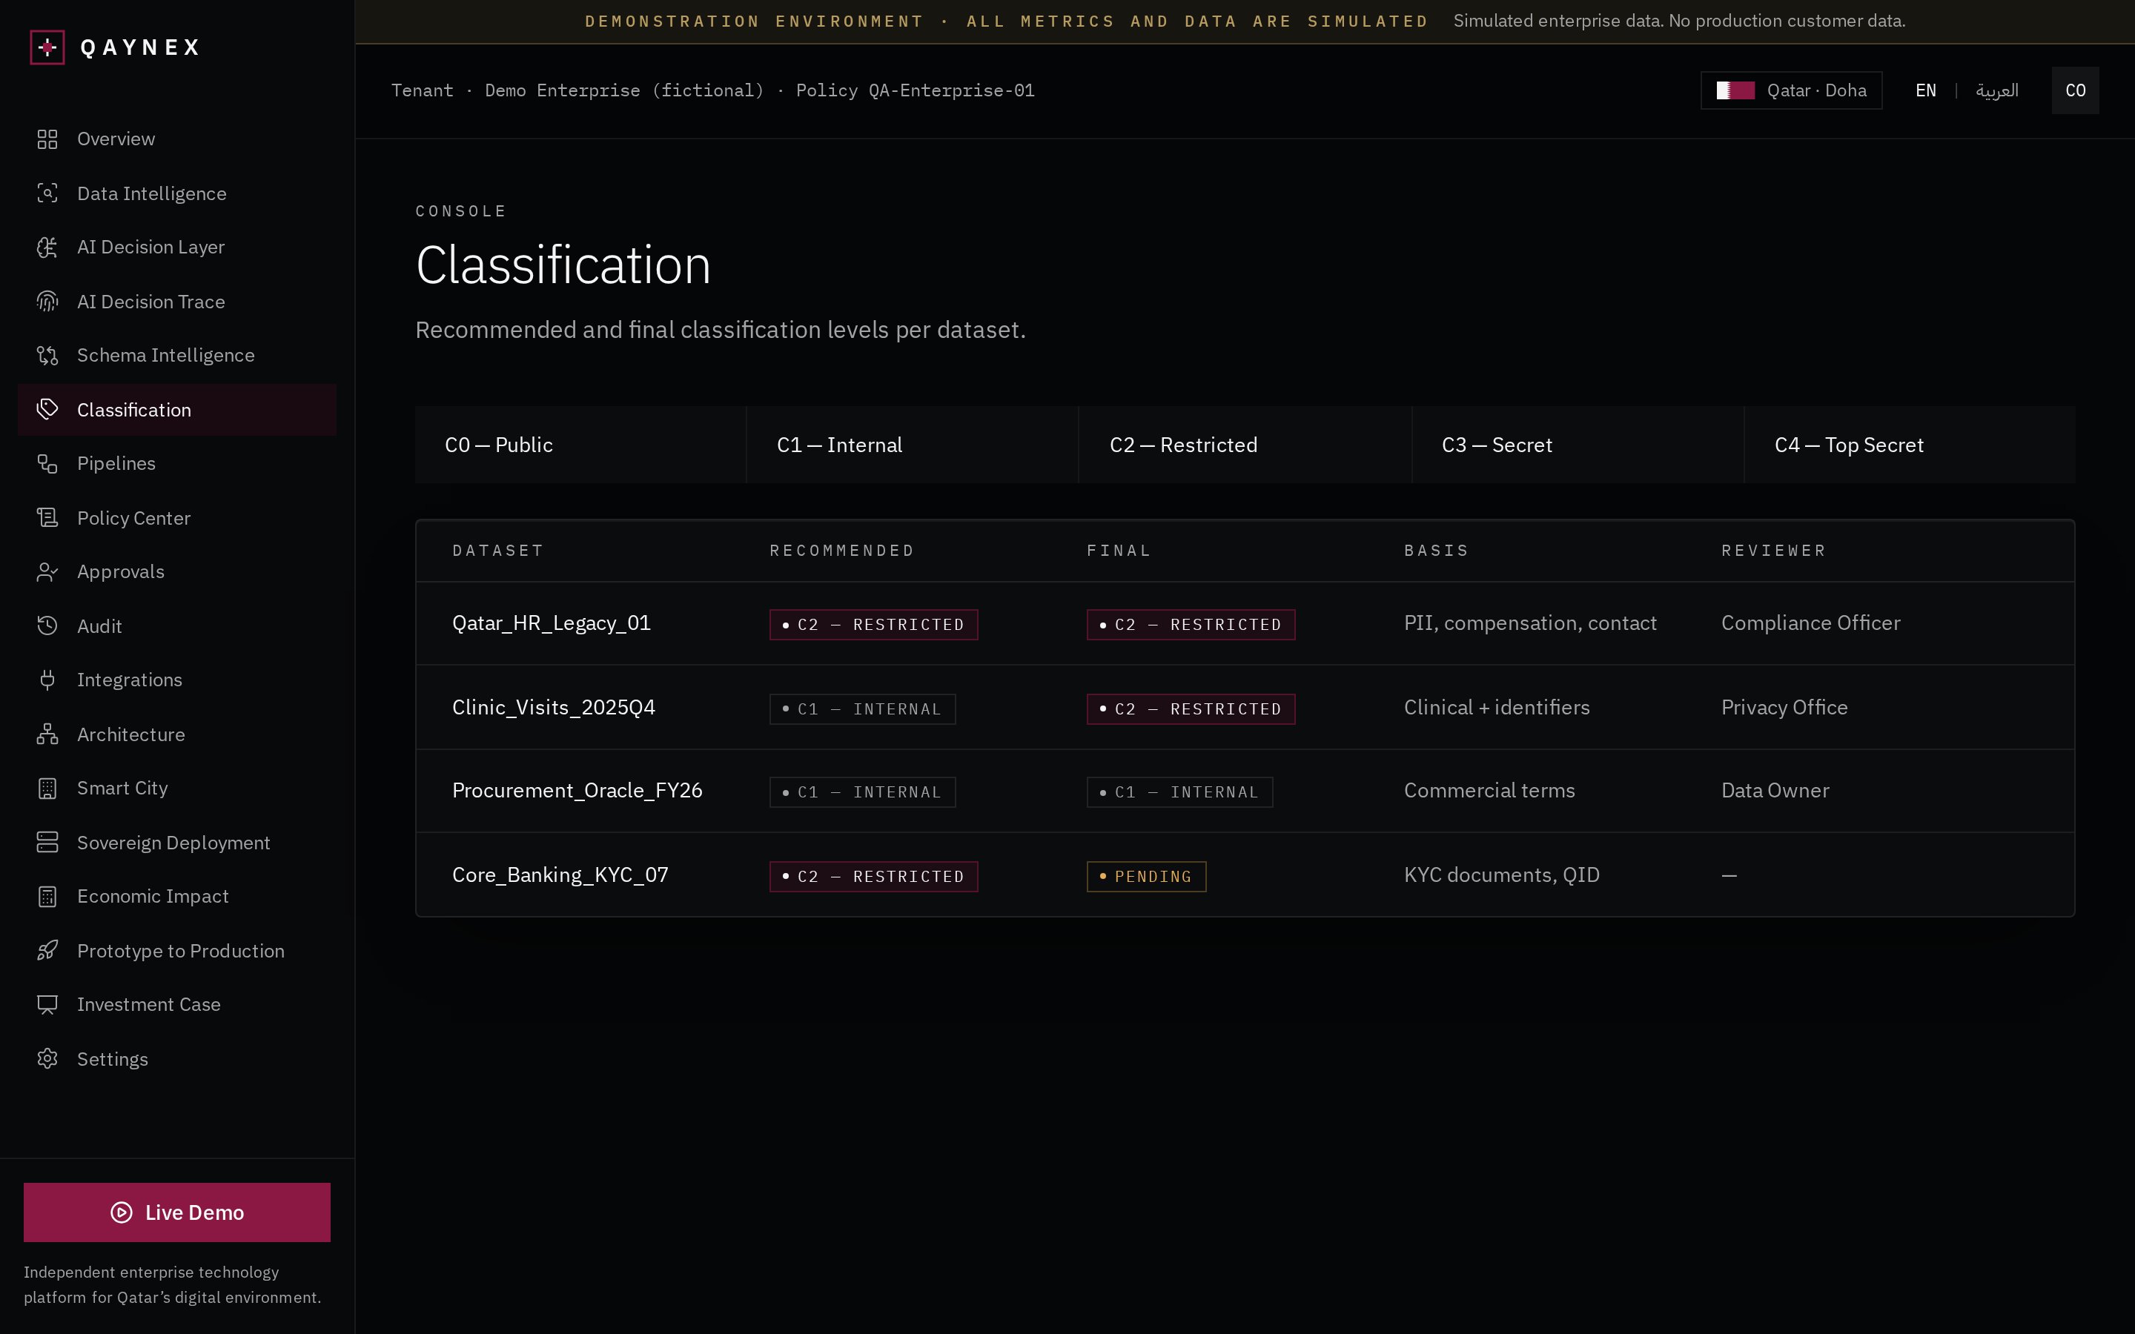Click the AI Decision Trace fingerprint icon

point(47,302)
